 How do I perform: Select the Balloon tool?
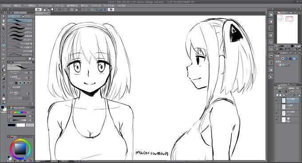[x=4, y=99]
